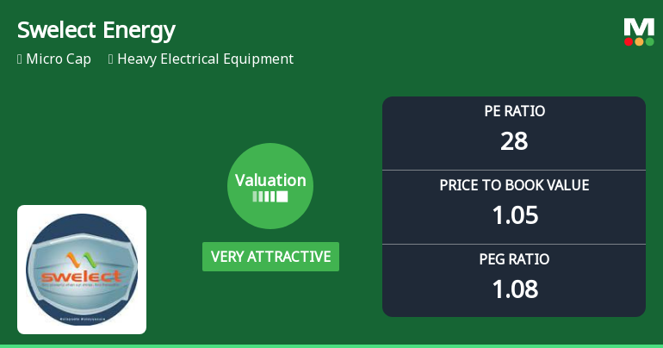Click the green dot in logo

(x=649, y=41)
